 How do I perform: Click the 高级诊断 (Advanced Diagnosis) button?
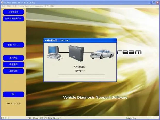[x=13, y=71]
